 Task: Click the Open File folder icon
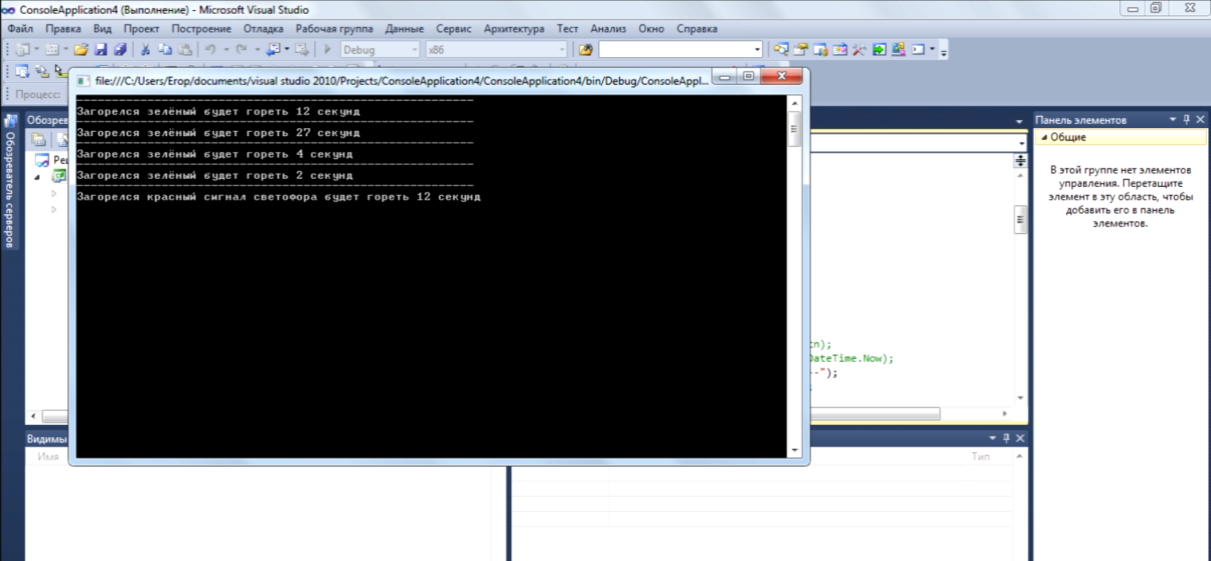[x=81, y=50]
